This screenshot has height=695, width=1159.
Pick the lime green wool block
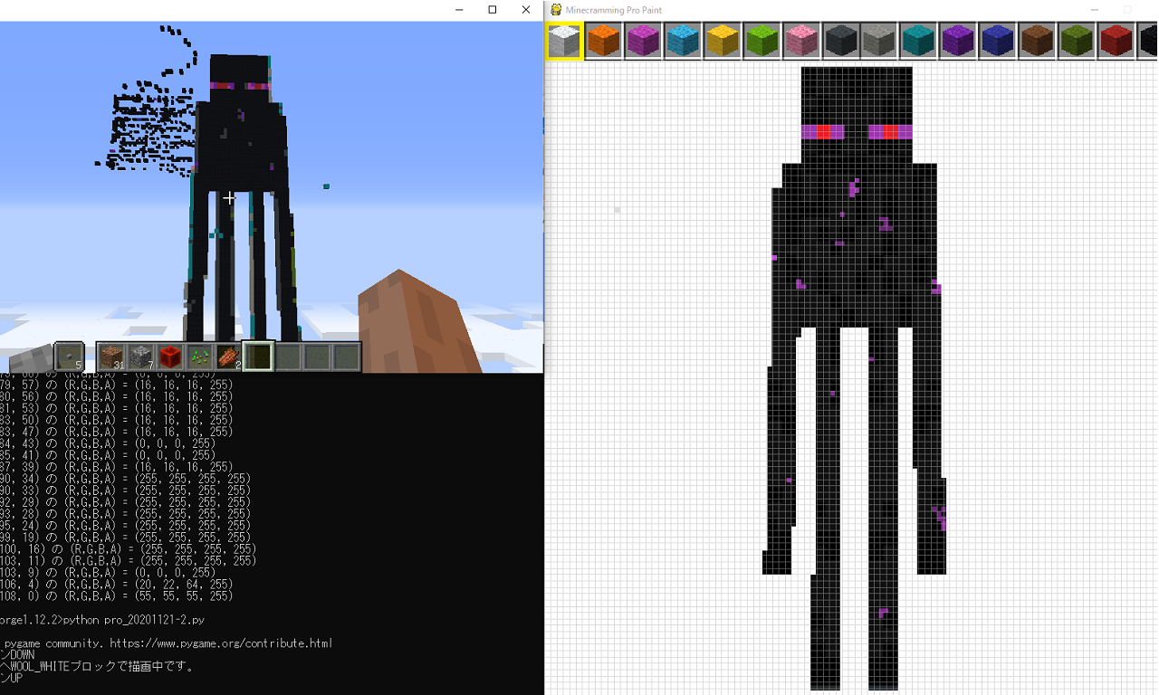761,41
